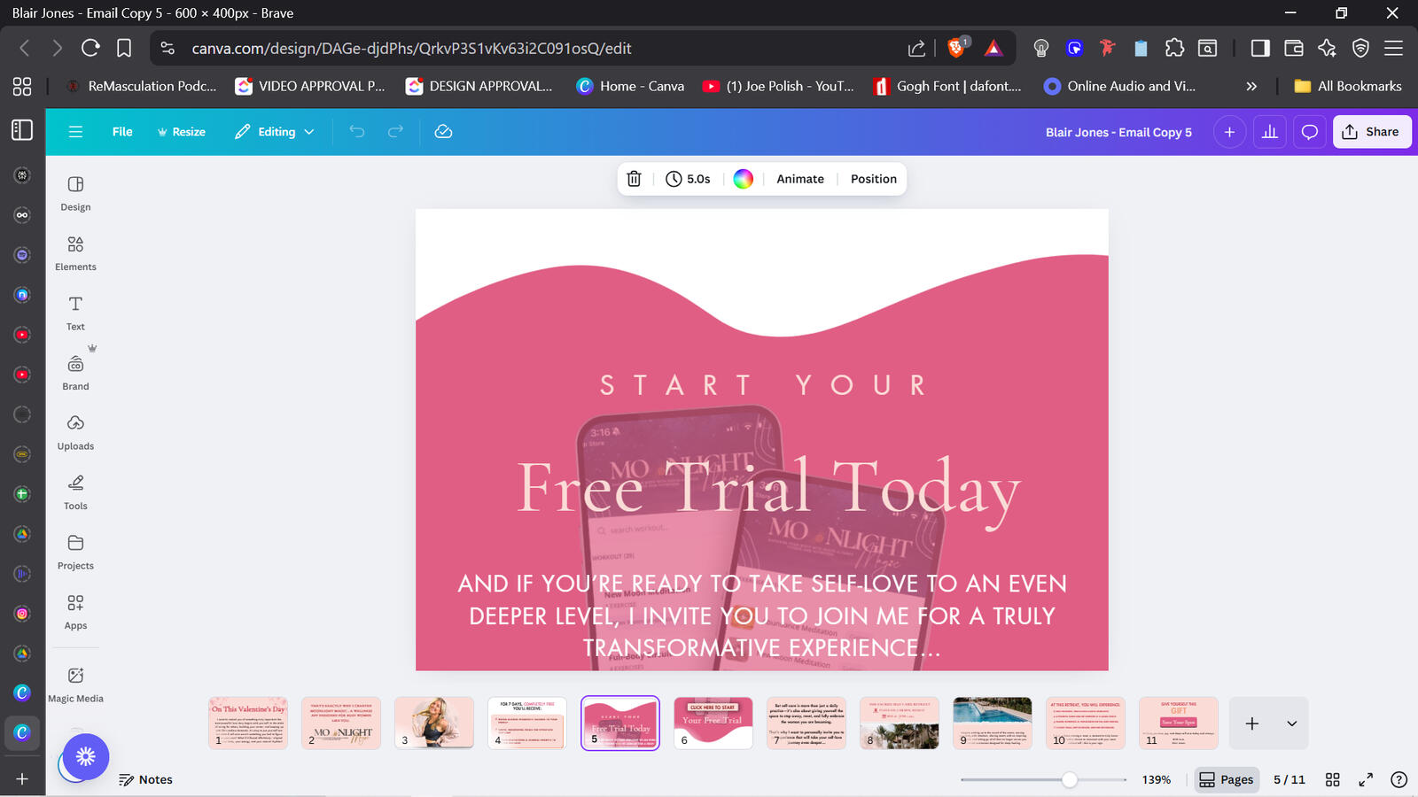Open the Uploads panel
Viewport: 1418px width, 797px height.
[x=75, y=432]
